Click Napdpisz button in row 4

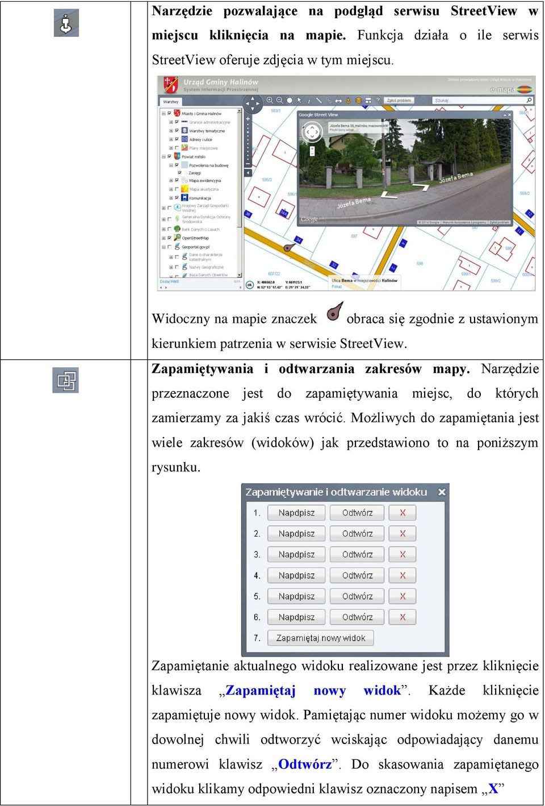(x=296, y=576)
